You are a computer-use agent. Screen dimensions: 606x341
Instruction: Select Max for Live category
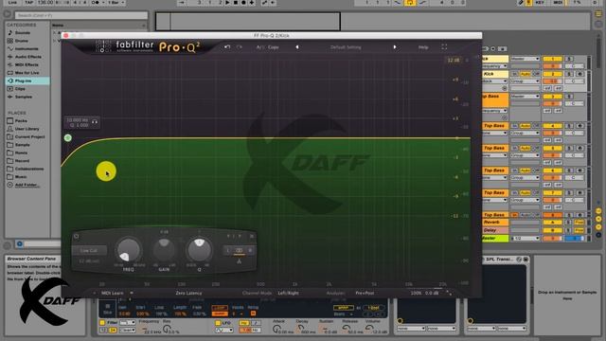coord(27,73)
